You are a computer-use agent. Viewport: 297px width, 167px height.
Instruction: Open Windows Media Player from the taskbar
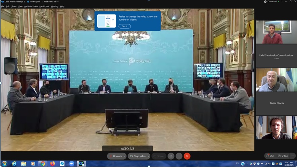click(x=33, y=164)
